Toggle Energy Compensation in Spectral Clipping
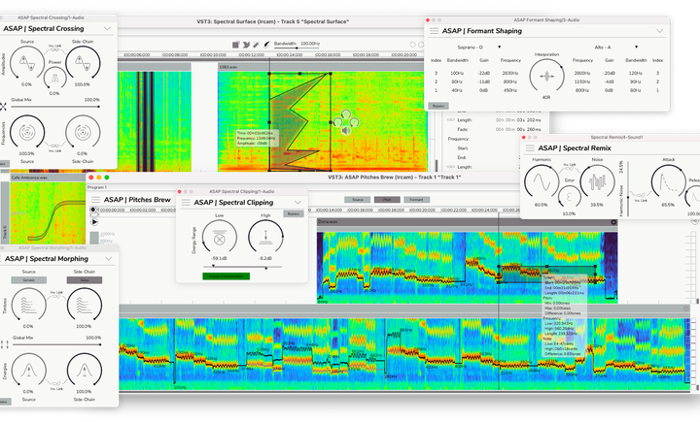Viewport: 700px width, 422px height. 226,276
